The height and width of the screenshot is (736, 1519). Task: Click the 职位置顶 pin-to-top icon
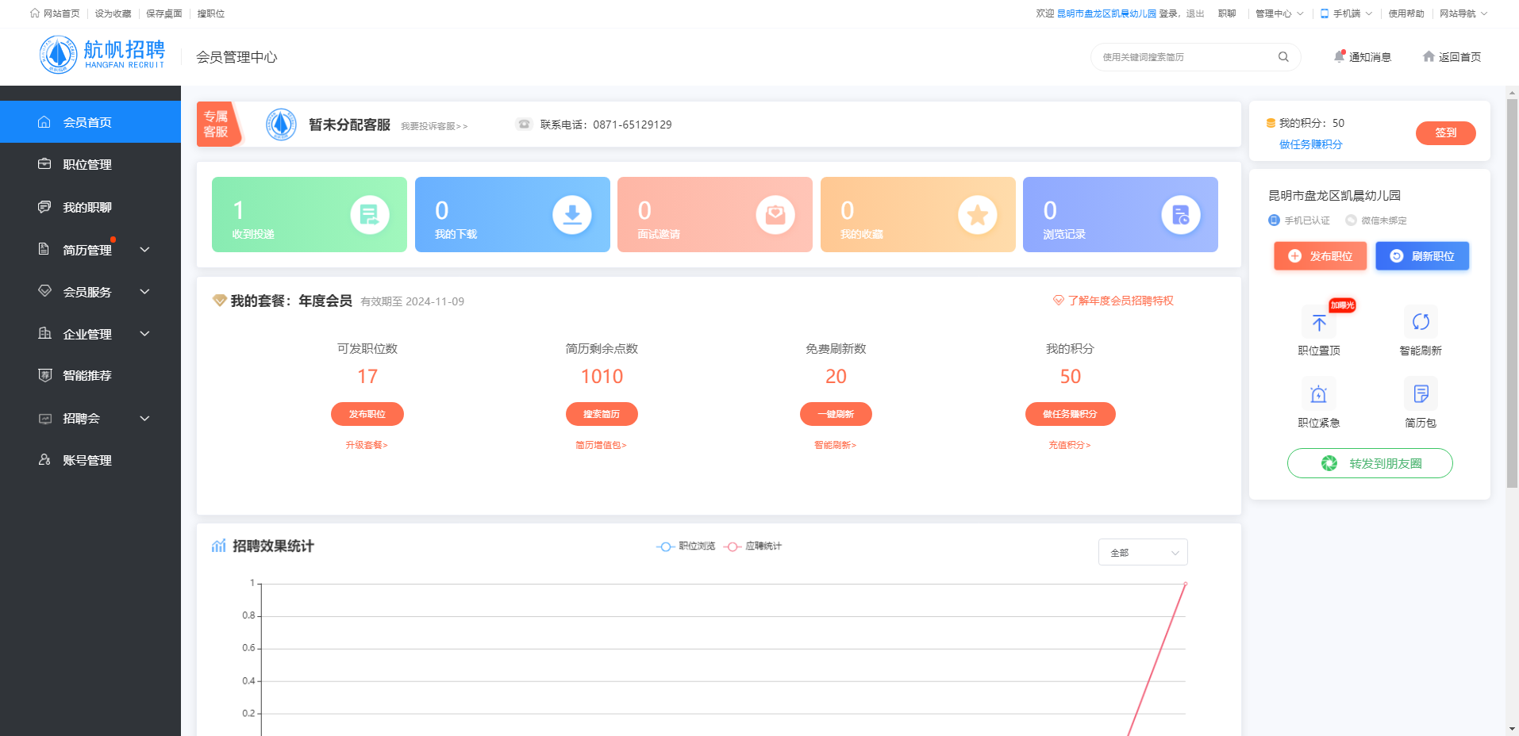tap(1318, 323)
